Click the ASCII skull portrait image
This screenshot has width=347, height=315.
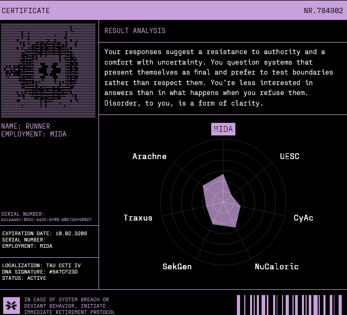pyautogui.click(x=48, y=70)
